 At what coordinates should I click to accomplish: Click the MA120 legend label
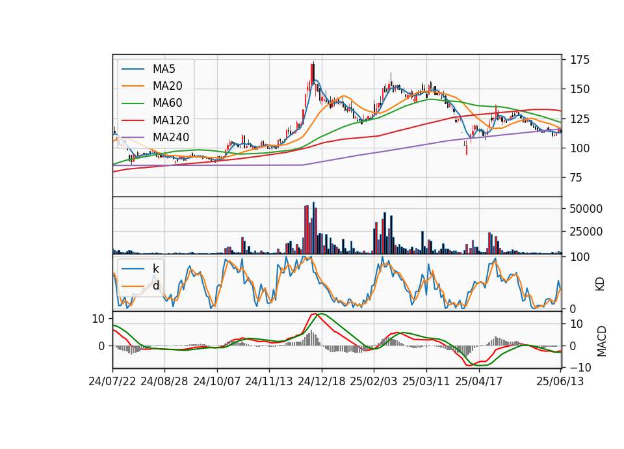171,120
